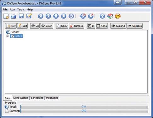Image resolution: width=153 pixels, height=118 pixels.
Task: Pause synchronization with the pause icon
Action: coord(56,16)
